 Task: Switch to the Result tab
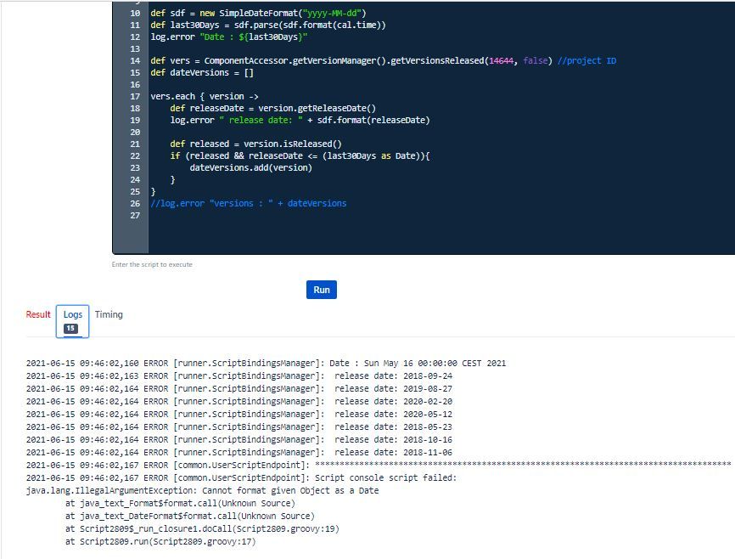(38, 314)
